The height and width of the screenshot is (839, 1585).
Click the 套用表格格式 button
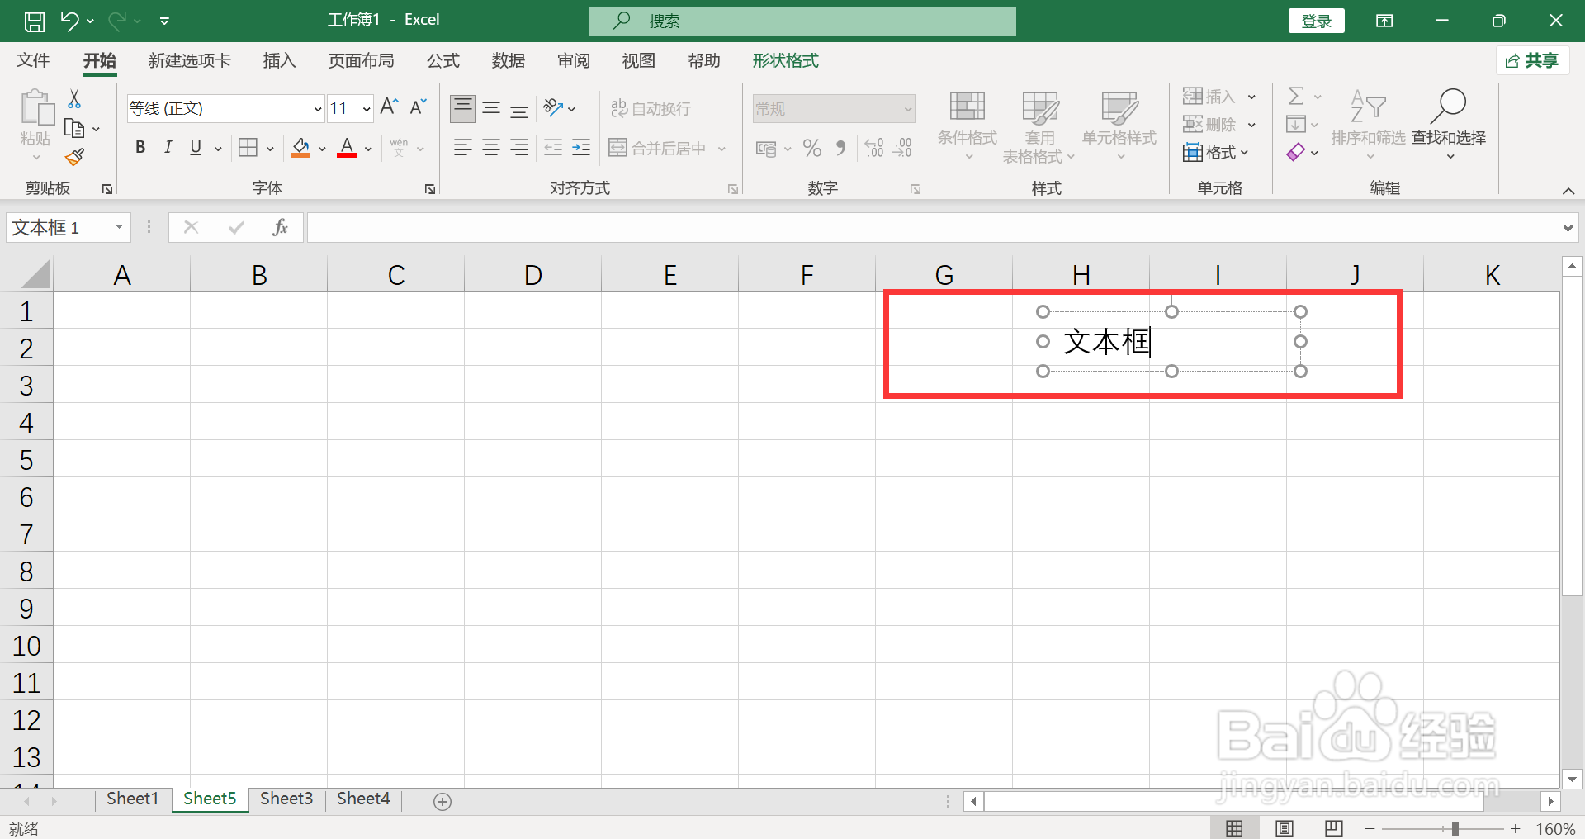click(x=1039, y=127)
